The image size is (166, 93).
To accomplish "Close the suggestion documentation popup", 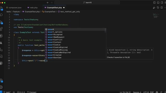I will 151,50.
